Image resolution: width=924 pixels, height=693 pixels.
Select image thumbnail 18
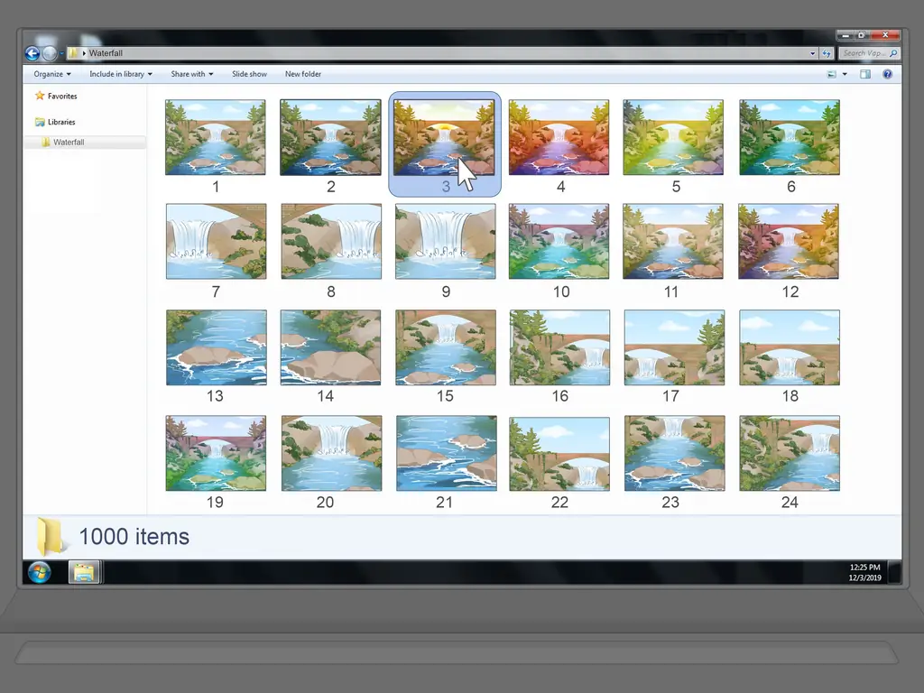click(x=790, y=347)
